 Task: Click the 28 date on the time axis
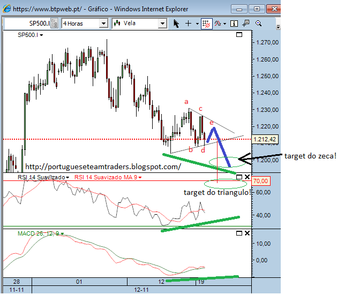point(16,282)
